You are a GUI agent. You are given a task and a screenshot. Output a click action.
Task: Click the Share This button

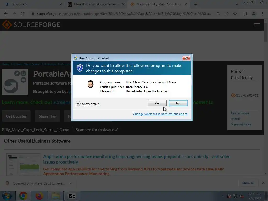(x=47, y=116)
